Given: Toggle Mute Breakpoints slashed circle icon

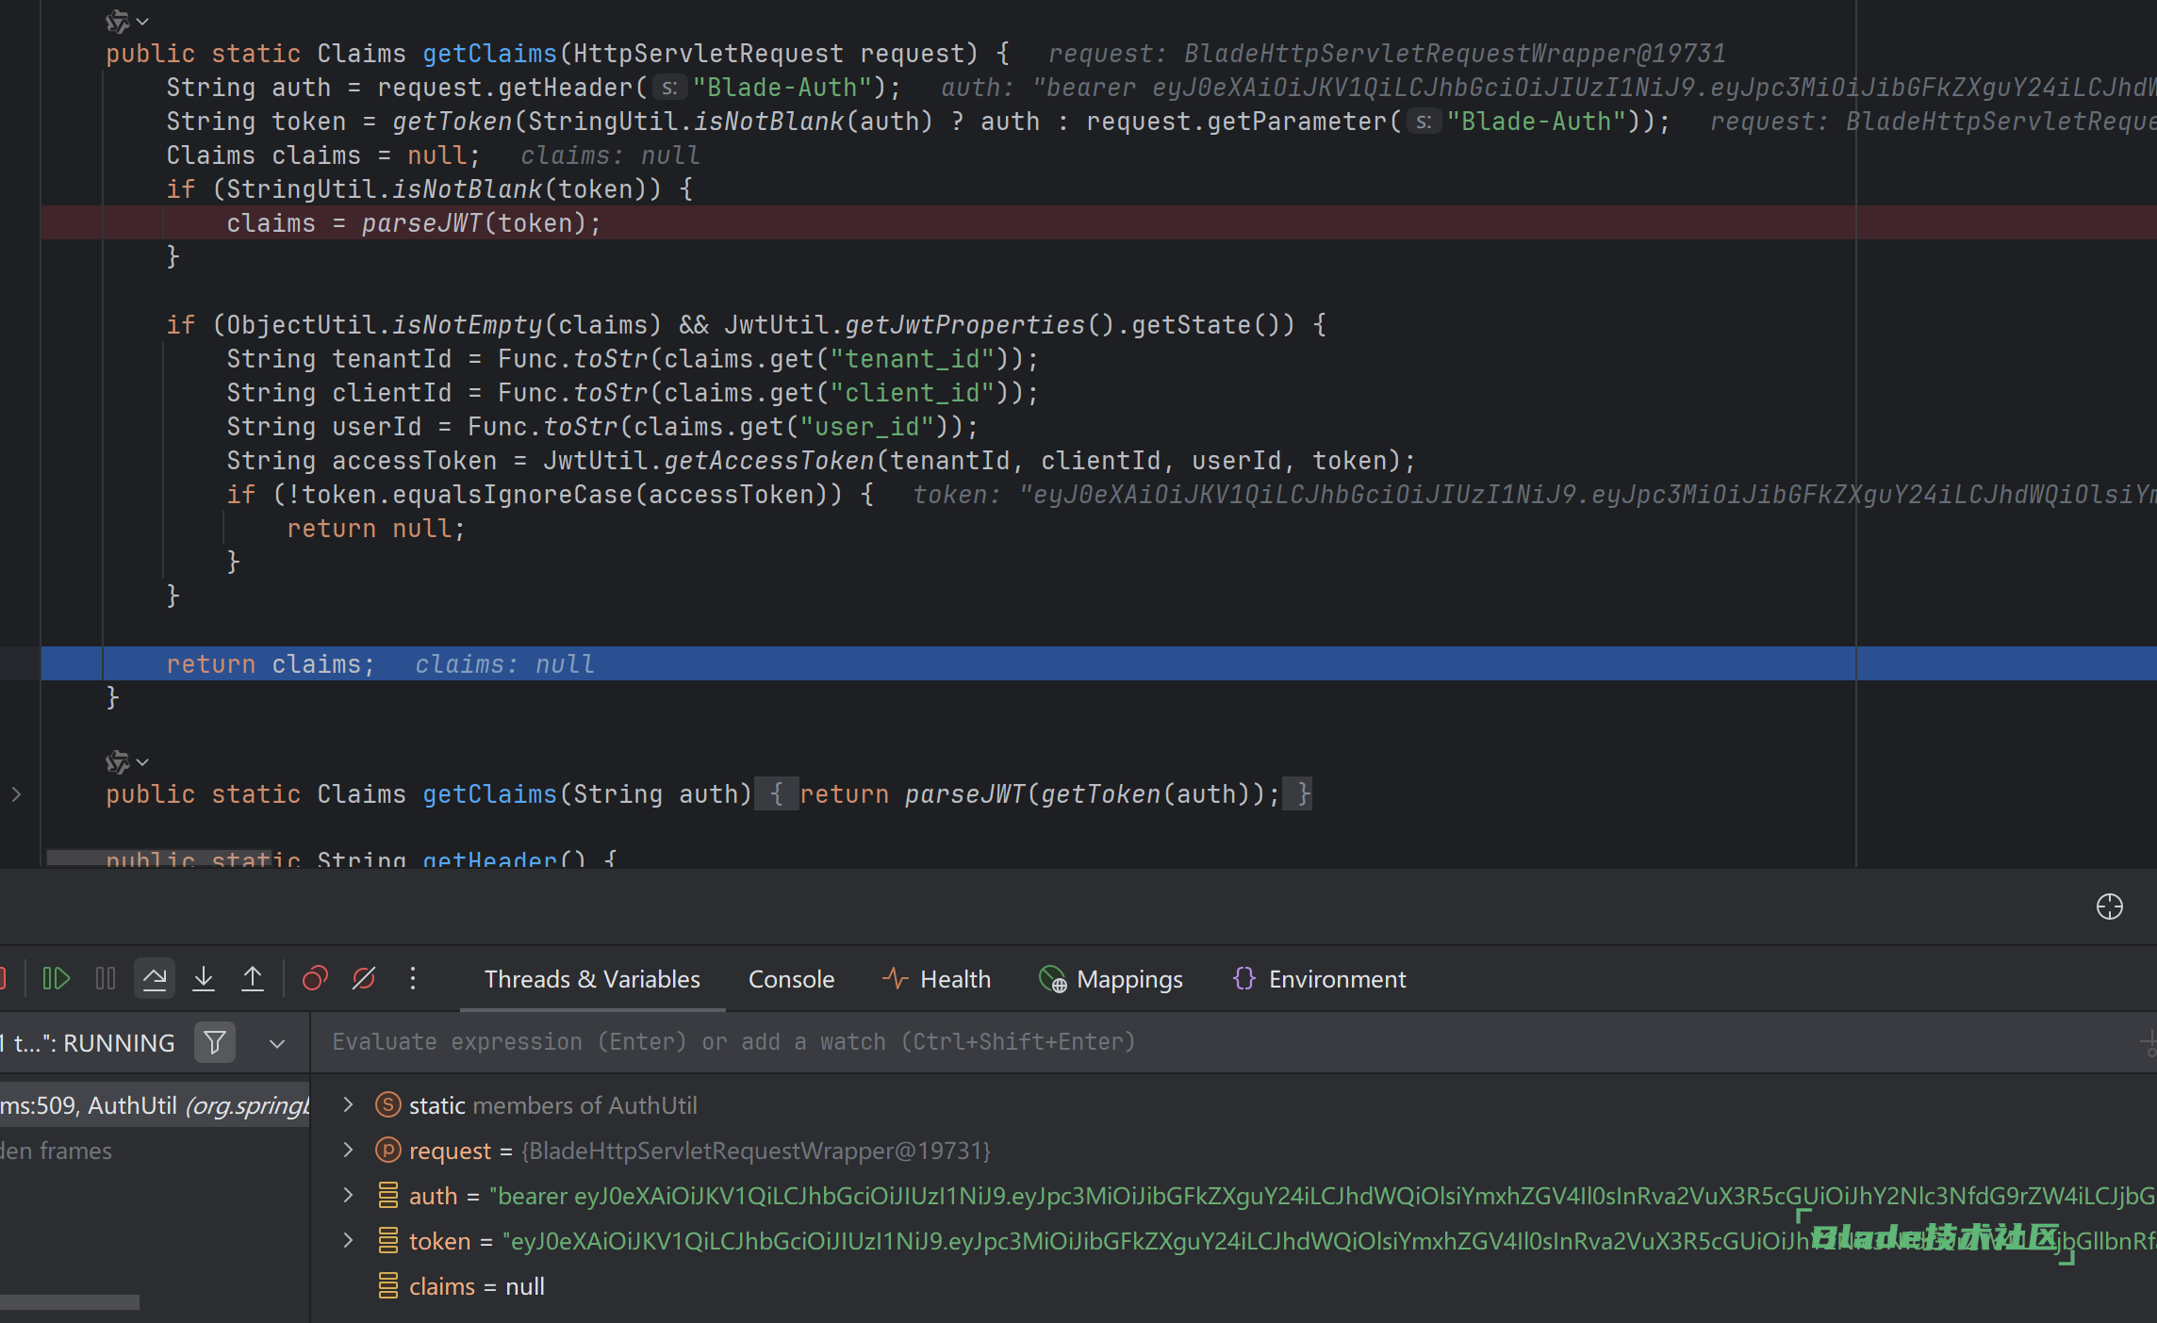Looking at the screenshot, I should (364, 979).
